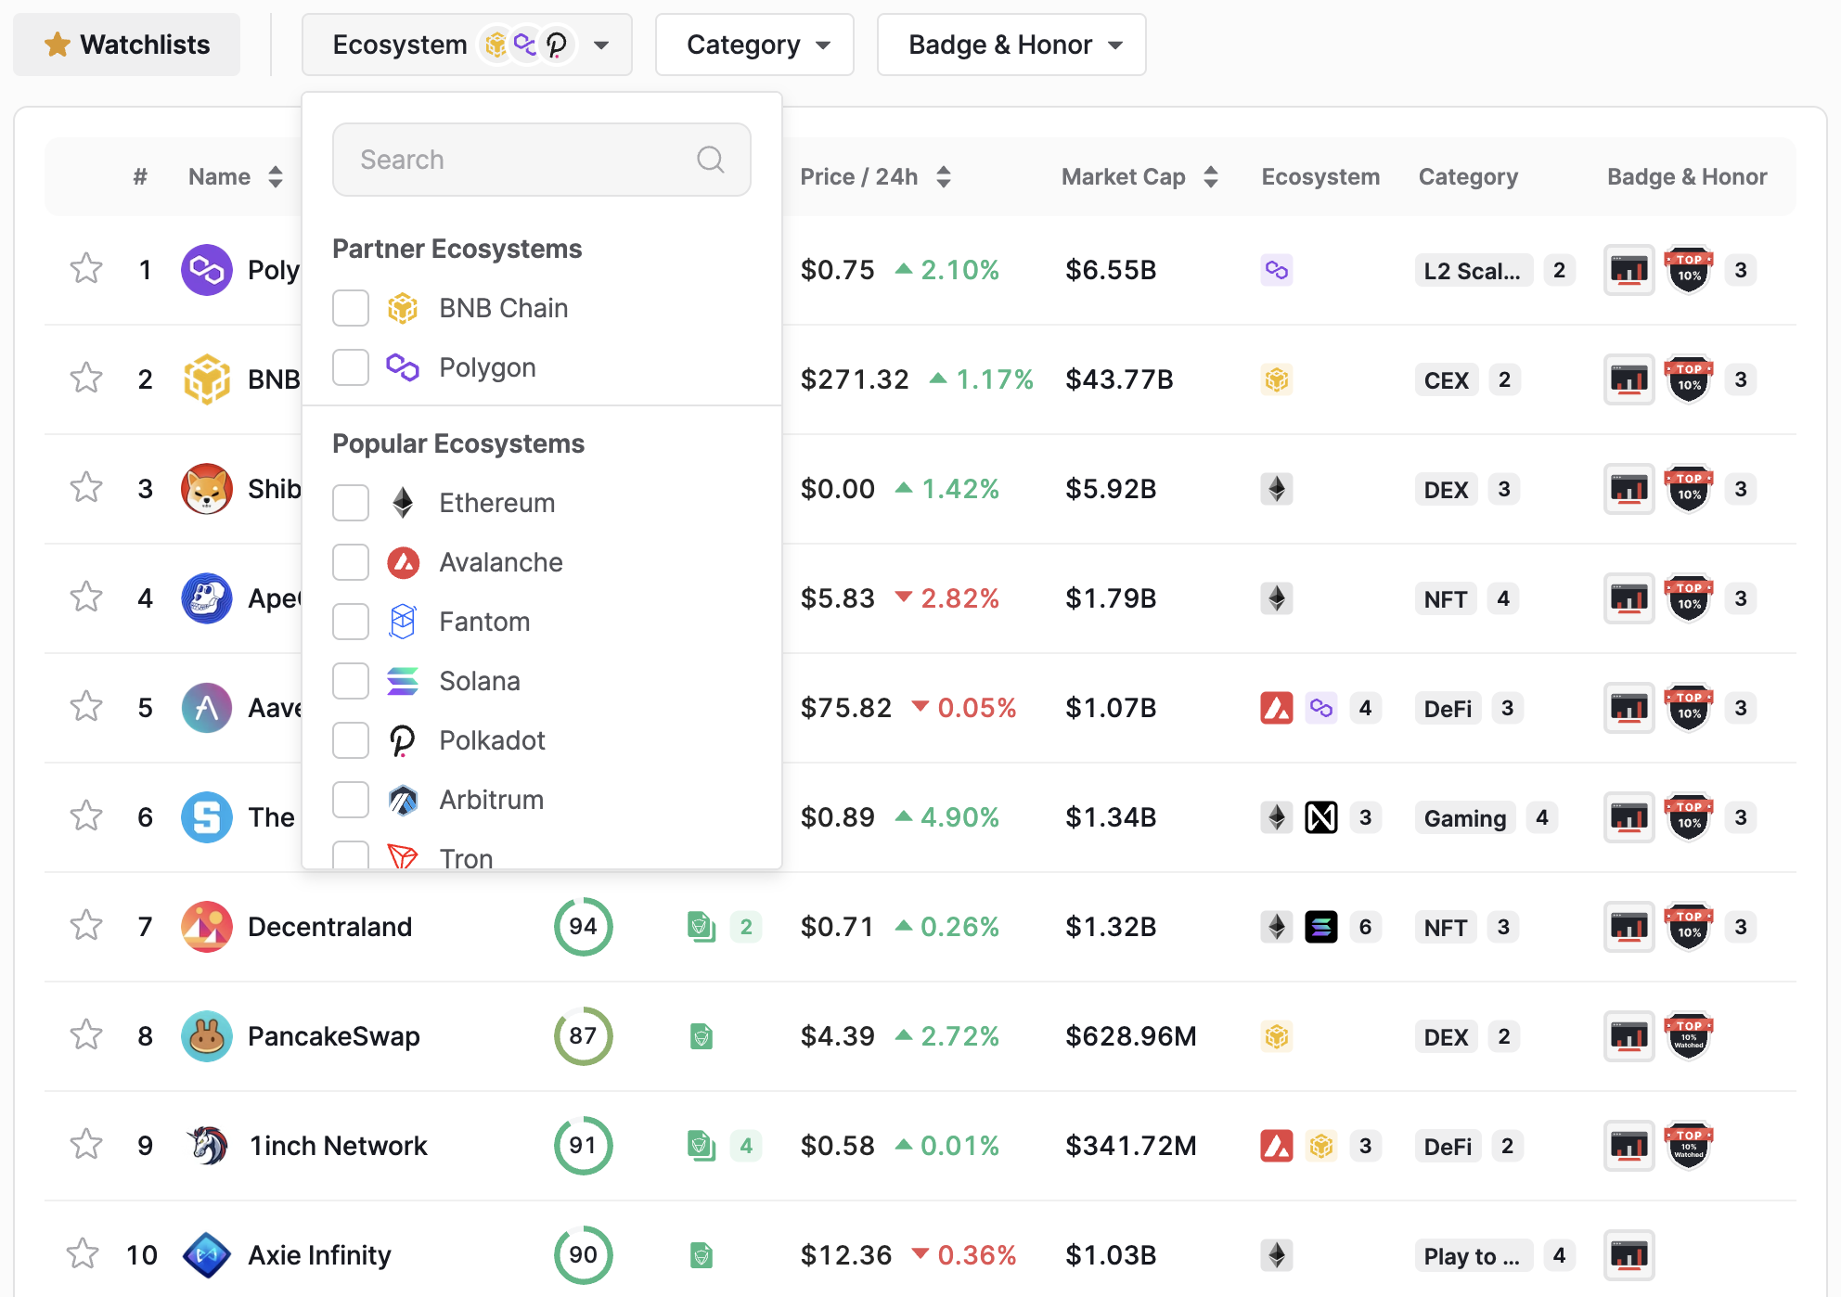
Task: Check the Ethereum ecosystem box
Action: point(351,503)
